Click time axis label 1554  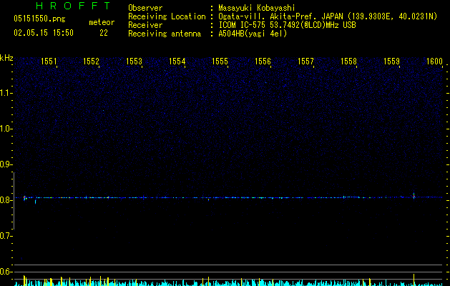click(177, 61)
